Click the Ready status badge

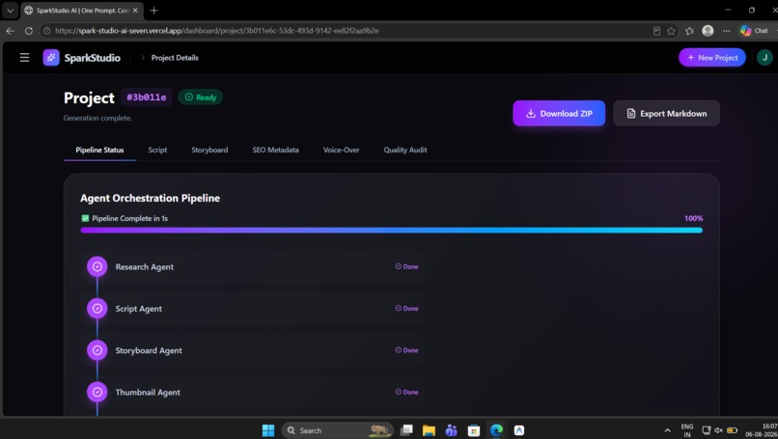pyautogui.click(x=201, y=97)
